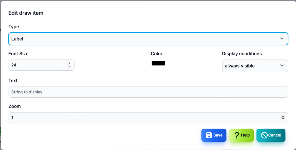Click the chevron arrow of the Type selector

click(282, 38)
